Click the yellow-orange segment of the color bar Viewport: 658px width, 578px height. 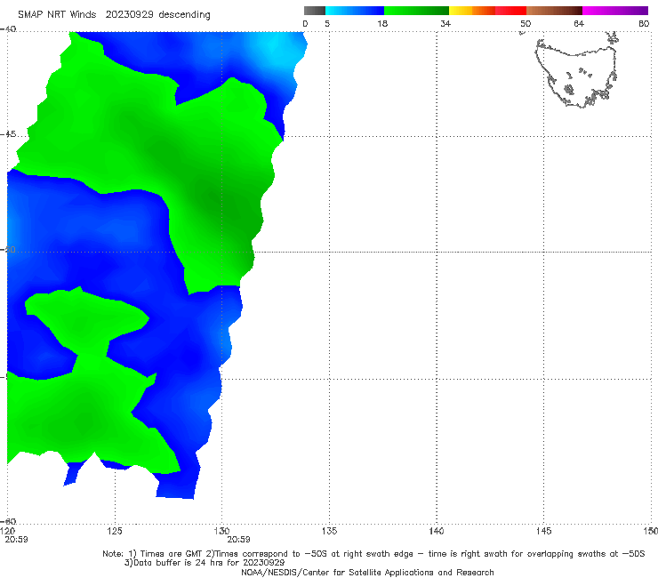472,11
